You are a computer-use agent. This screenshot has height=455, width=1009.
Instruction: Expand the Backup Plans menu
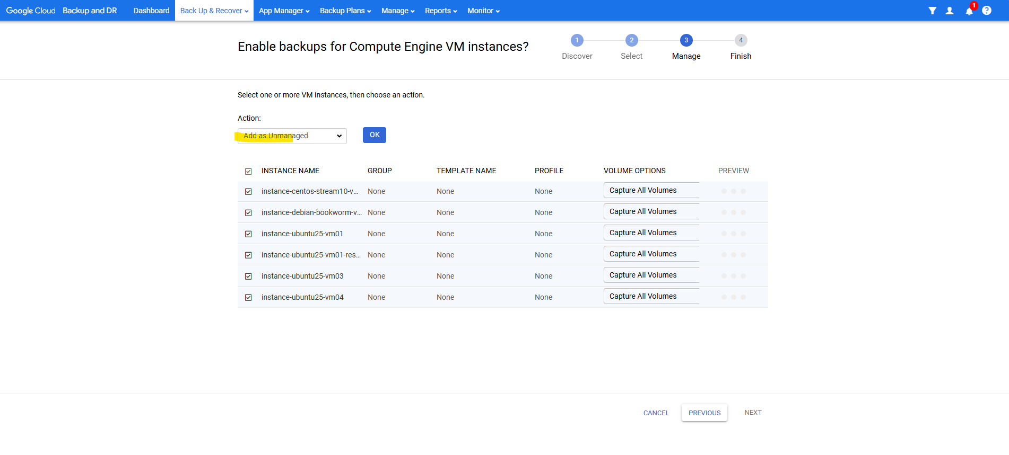(x=345, y=11)
